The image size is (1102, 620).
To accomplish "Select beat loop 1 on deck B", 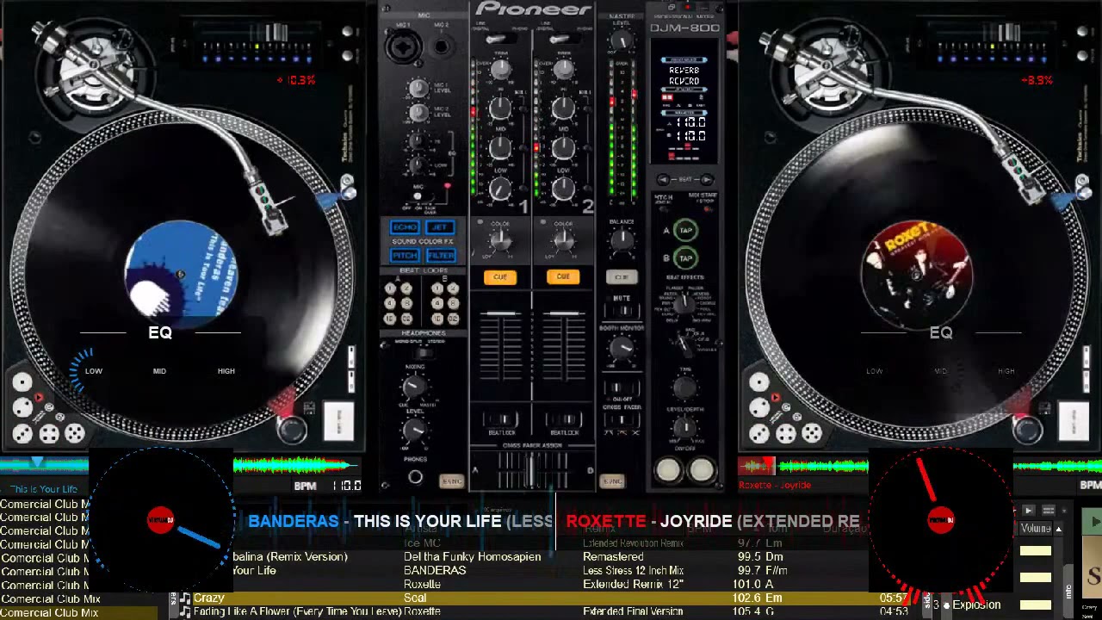I will point(437,289).
